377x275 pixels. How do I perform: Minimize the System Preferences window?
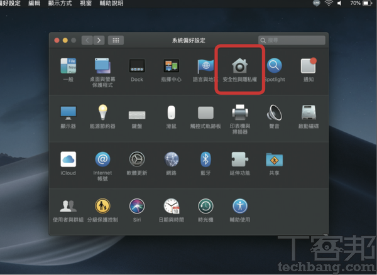pos(65,40)
